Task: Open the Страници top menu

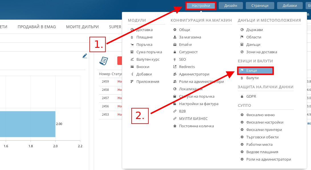Action: [x=260, y=6]
